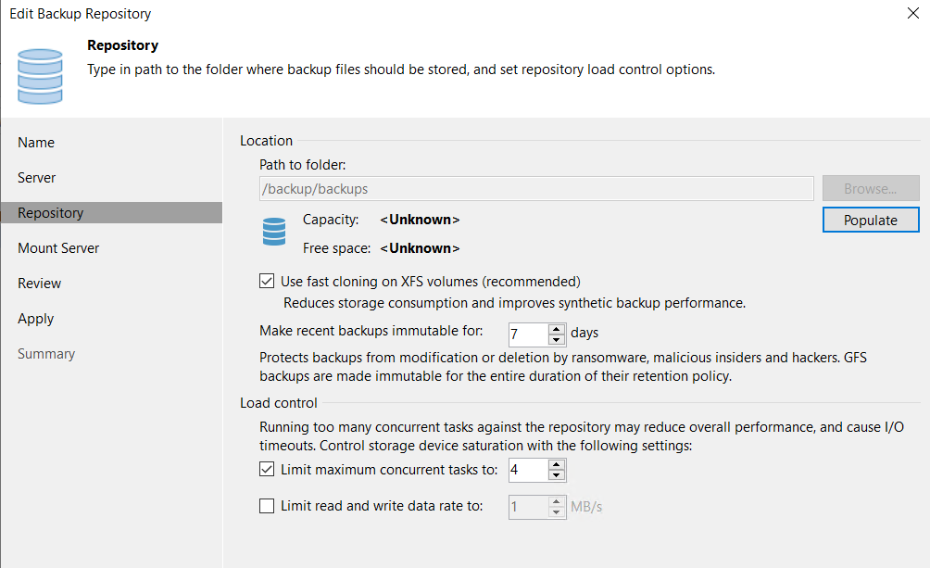
Task: Disable fast cloning on XFS volumes
Action: pos(267,281)
